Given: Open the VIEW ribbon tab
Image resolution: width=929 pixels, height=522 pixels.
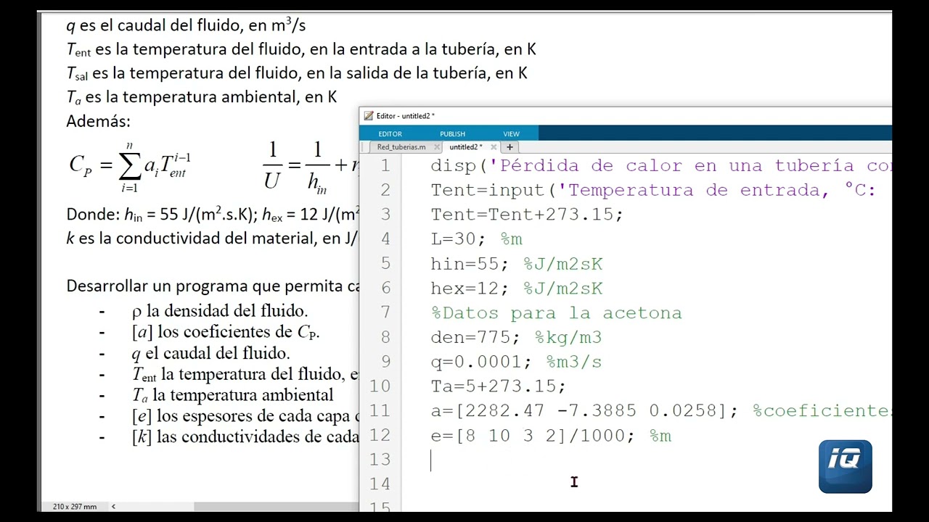Looking at the screenshot, I should click(511, 133).
